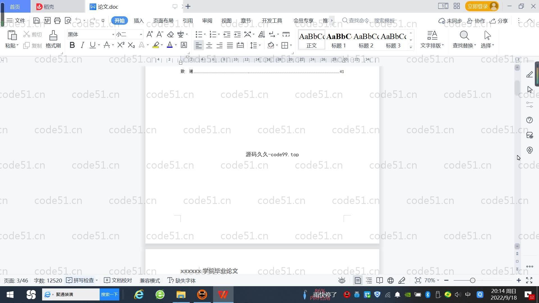Click the 分享 Share button
The width and height of the screenshot is (539, 303).
point(499,20)
